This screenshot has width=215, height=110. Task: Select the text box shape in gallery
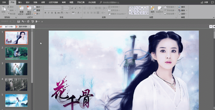pyautogui.click(x=130, y=7)
